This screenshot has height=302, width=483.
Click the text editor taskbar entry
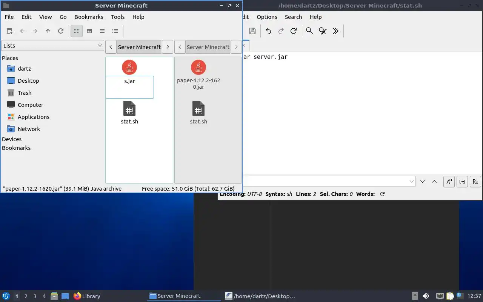pos(260,296)
